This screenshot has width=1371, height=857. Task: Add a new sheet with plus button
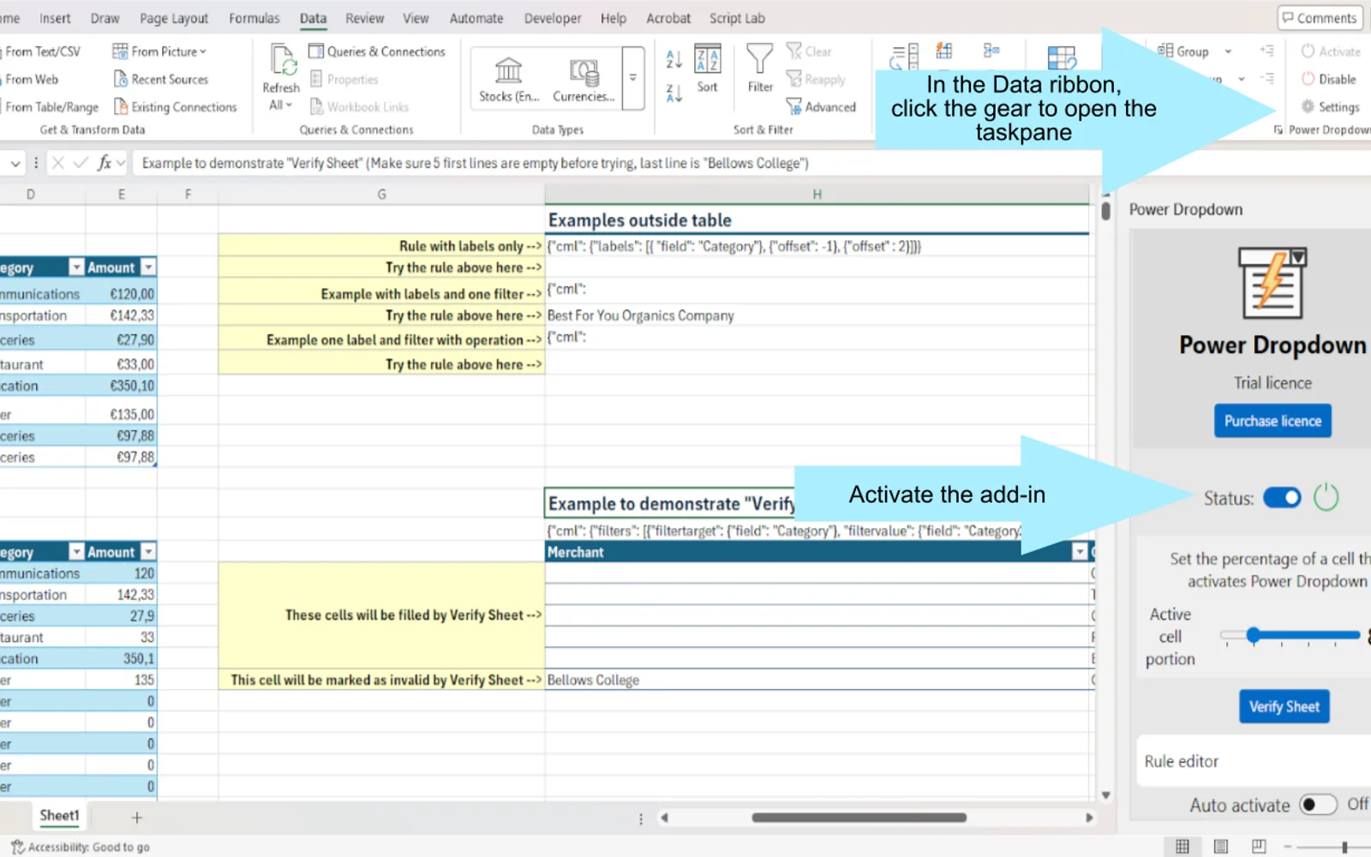point(136,818)
